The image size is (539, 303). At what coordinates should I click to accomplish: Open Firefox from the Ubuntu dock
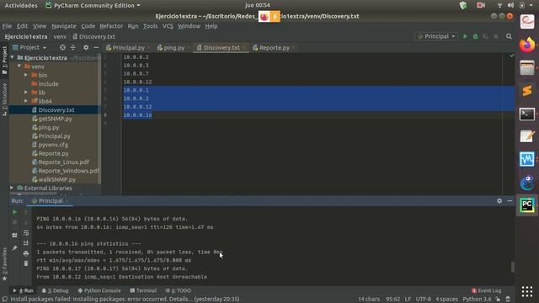[x=527, y=45]
